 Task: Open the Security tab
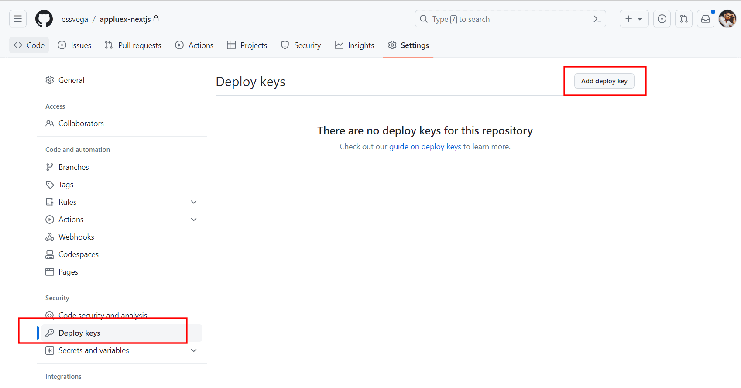[301, 45]
